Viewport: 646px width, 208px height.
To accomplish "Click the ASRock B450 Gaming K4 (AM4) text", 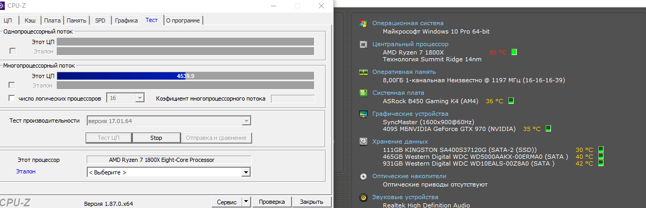I will (x=431, y=101).
